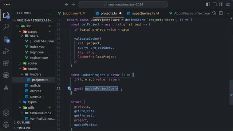Image resolution: width=233 pixels, height=131 pixels.
Task: Switch to the projects.ts tab
Action: [x=108, y=13]
